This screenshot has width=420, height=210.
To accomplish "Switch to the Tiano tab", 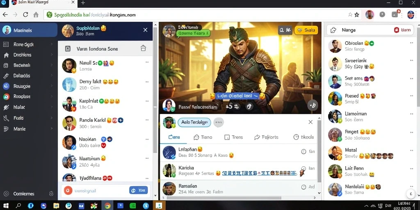I will 203,137.
